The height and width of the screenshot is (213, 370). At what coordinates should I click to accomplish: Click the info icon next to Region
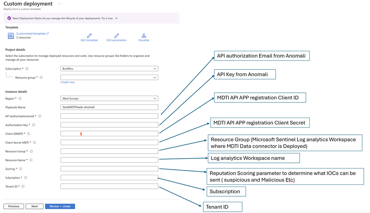pyautogui.click(x=20, y=99)
